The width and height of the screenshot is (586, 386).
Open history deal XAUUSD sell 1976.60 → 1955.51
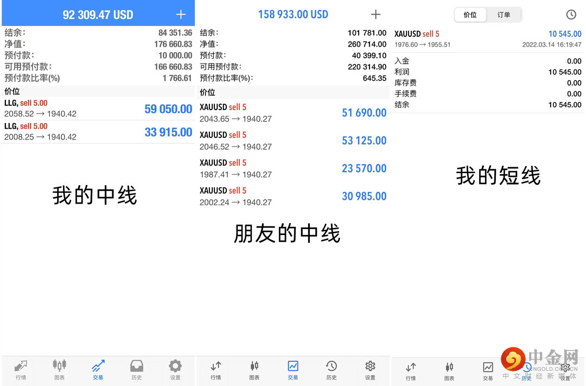(x=488, y=39)
